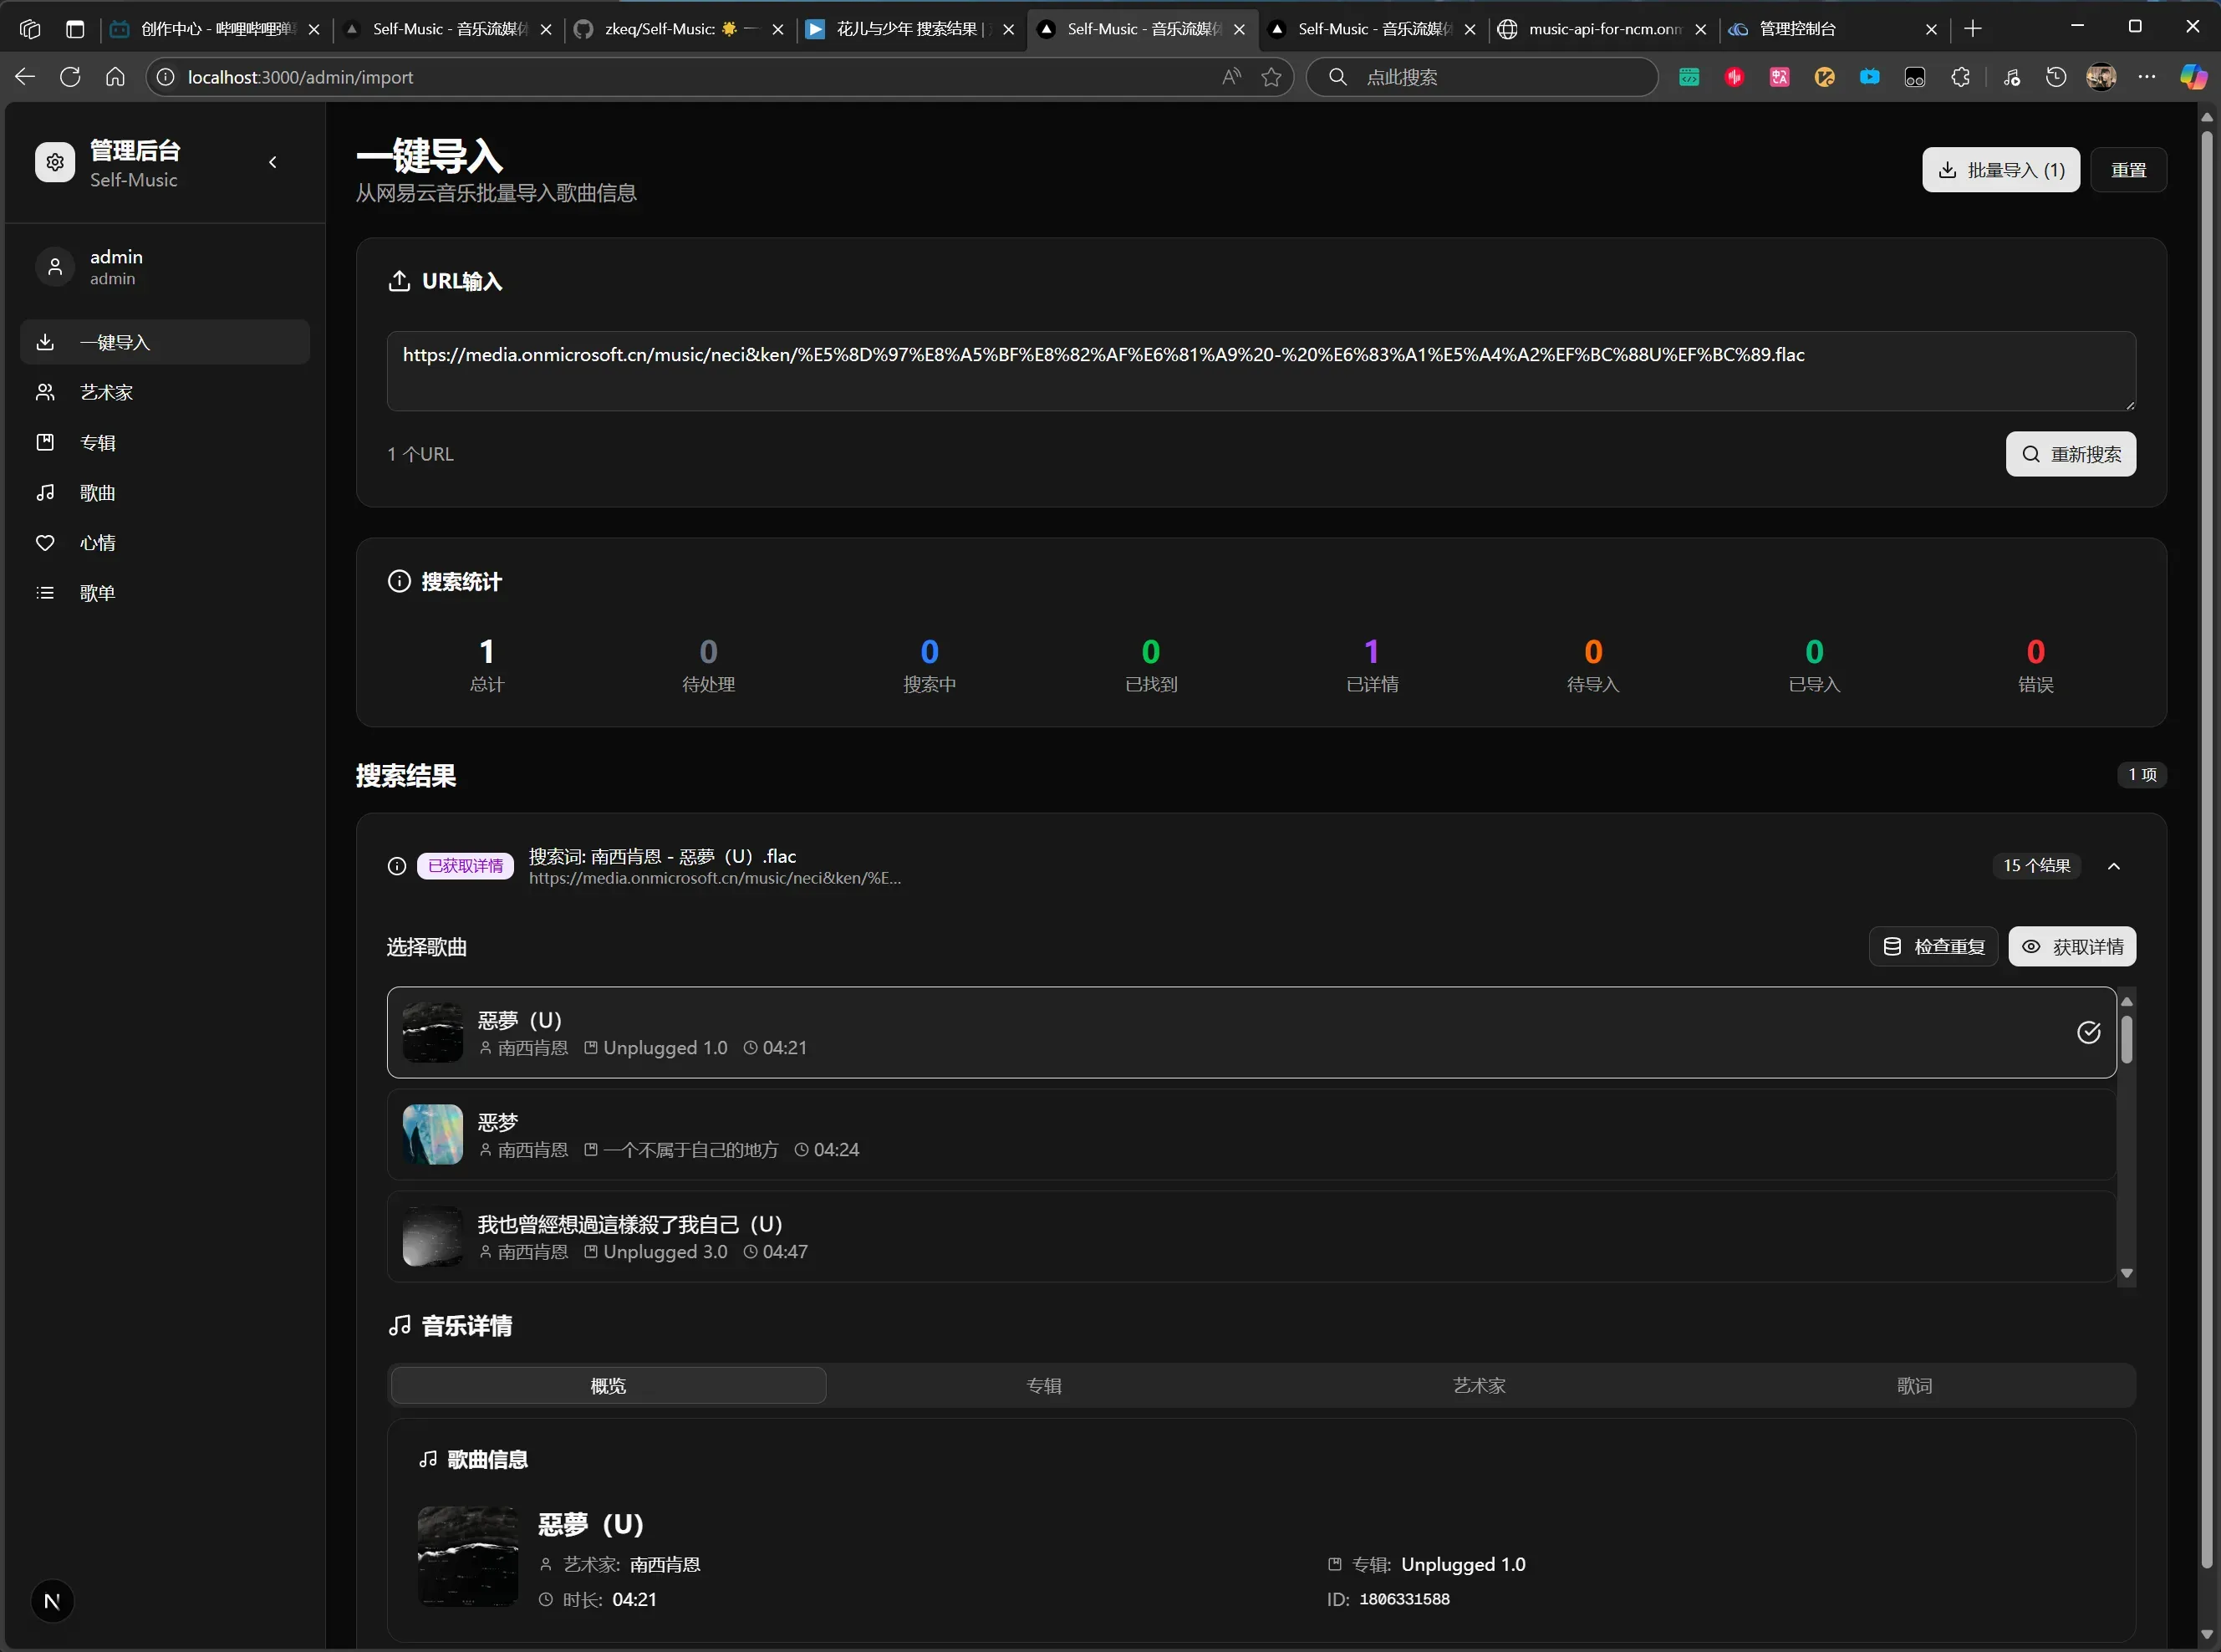Collapse the sidebar with the chevron arrow
The image size is (2221, 1652).
point(273,162)
